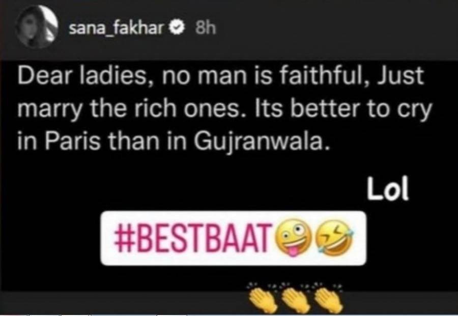The width and height of the screenshot is (458, 316).
Task: Click the "Lol" text overlay
Action: point(387,188)
